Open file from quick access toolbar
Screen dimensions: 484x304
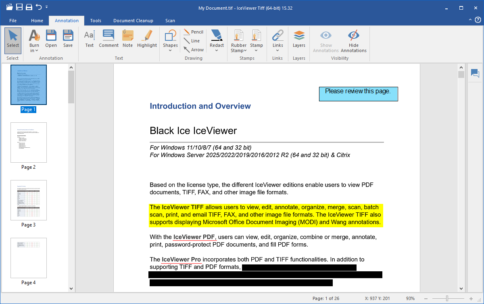tap(10, 7)
